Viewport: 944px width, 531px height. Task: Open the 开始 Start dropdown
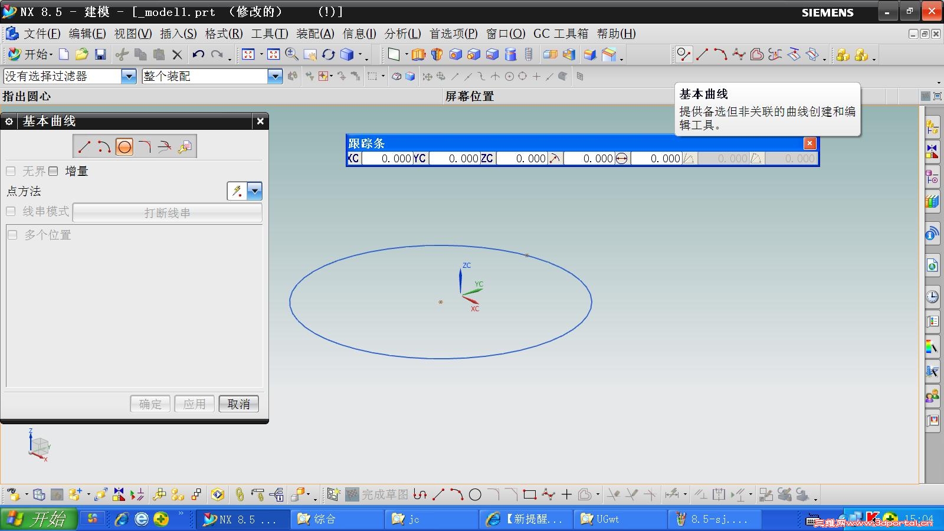pyautogui.click(x=31, y=55)
